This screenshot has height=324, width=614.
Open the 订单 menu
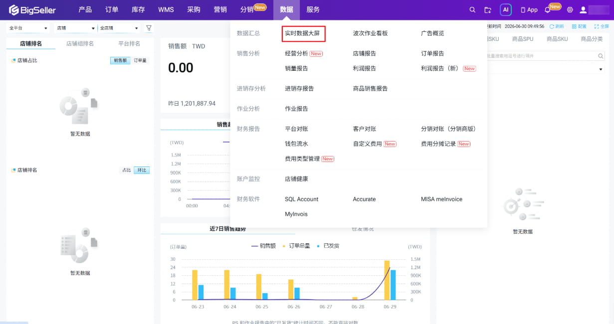click(112, 10)
